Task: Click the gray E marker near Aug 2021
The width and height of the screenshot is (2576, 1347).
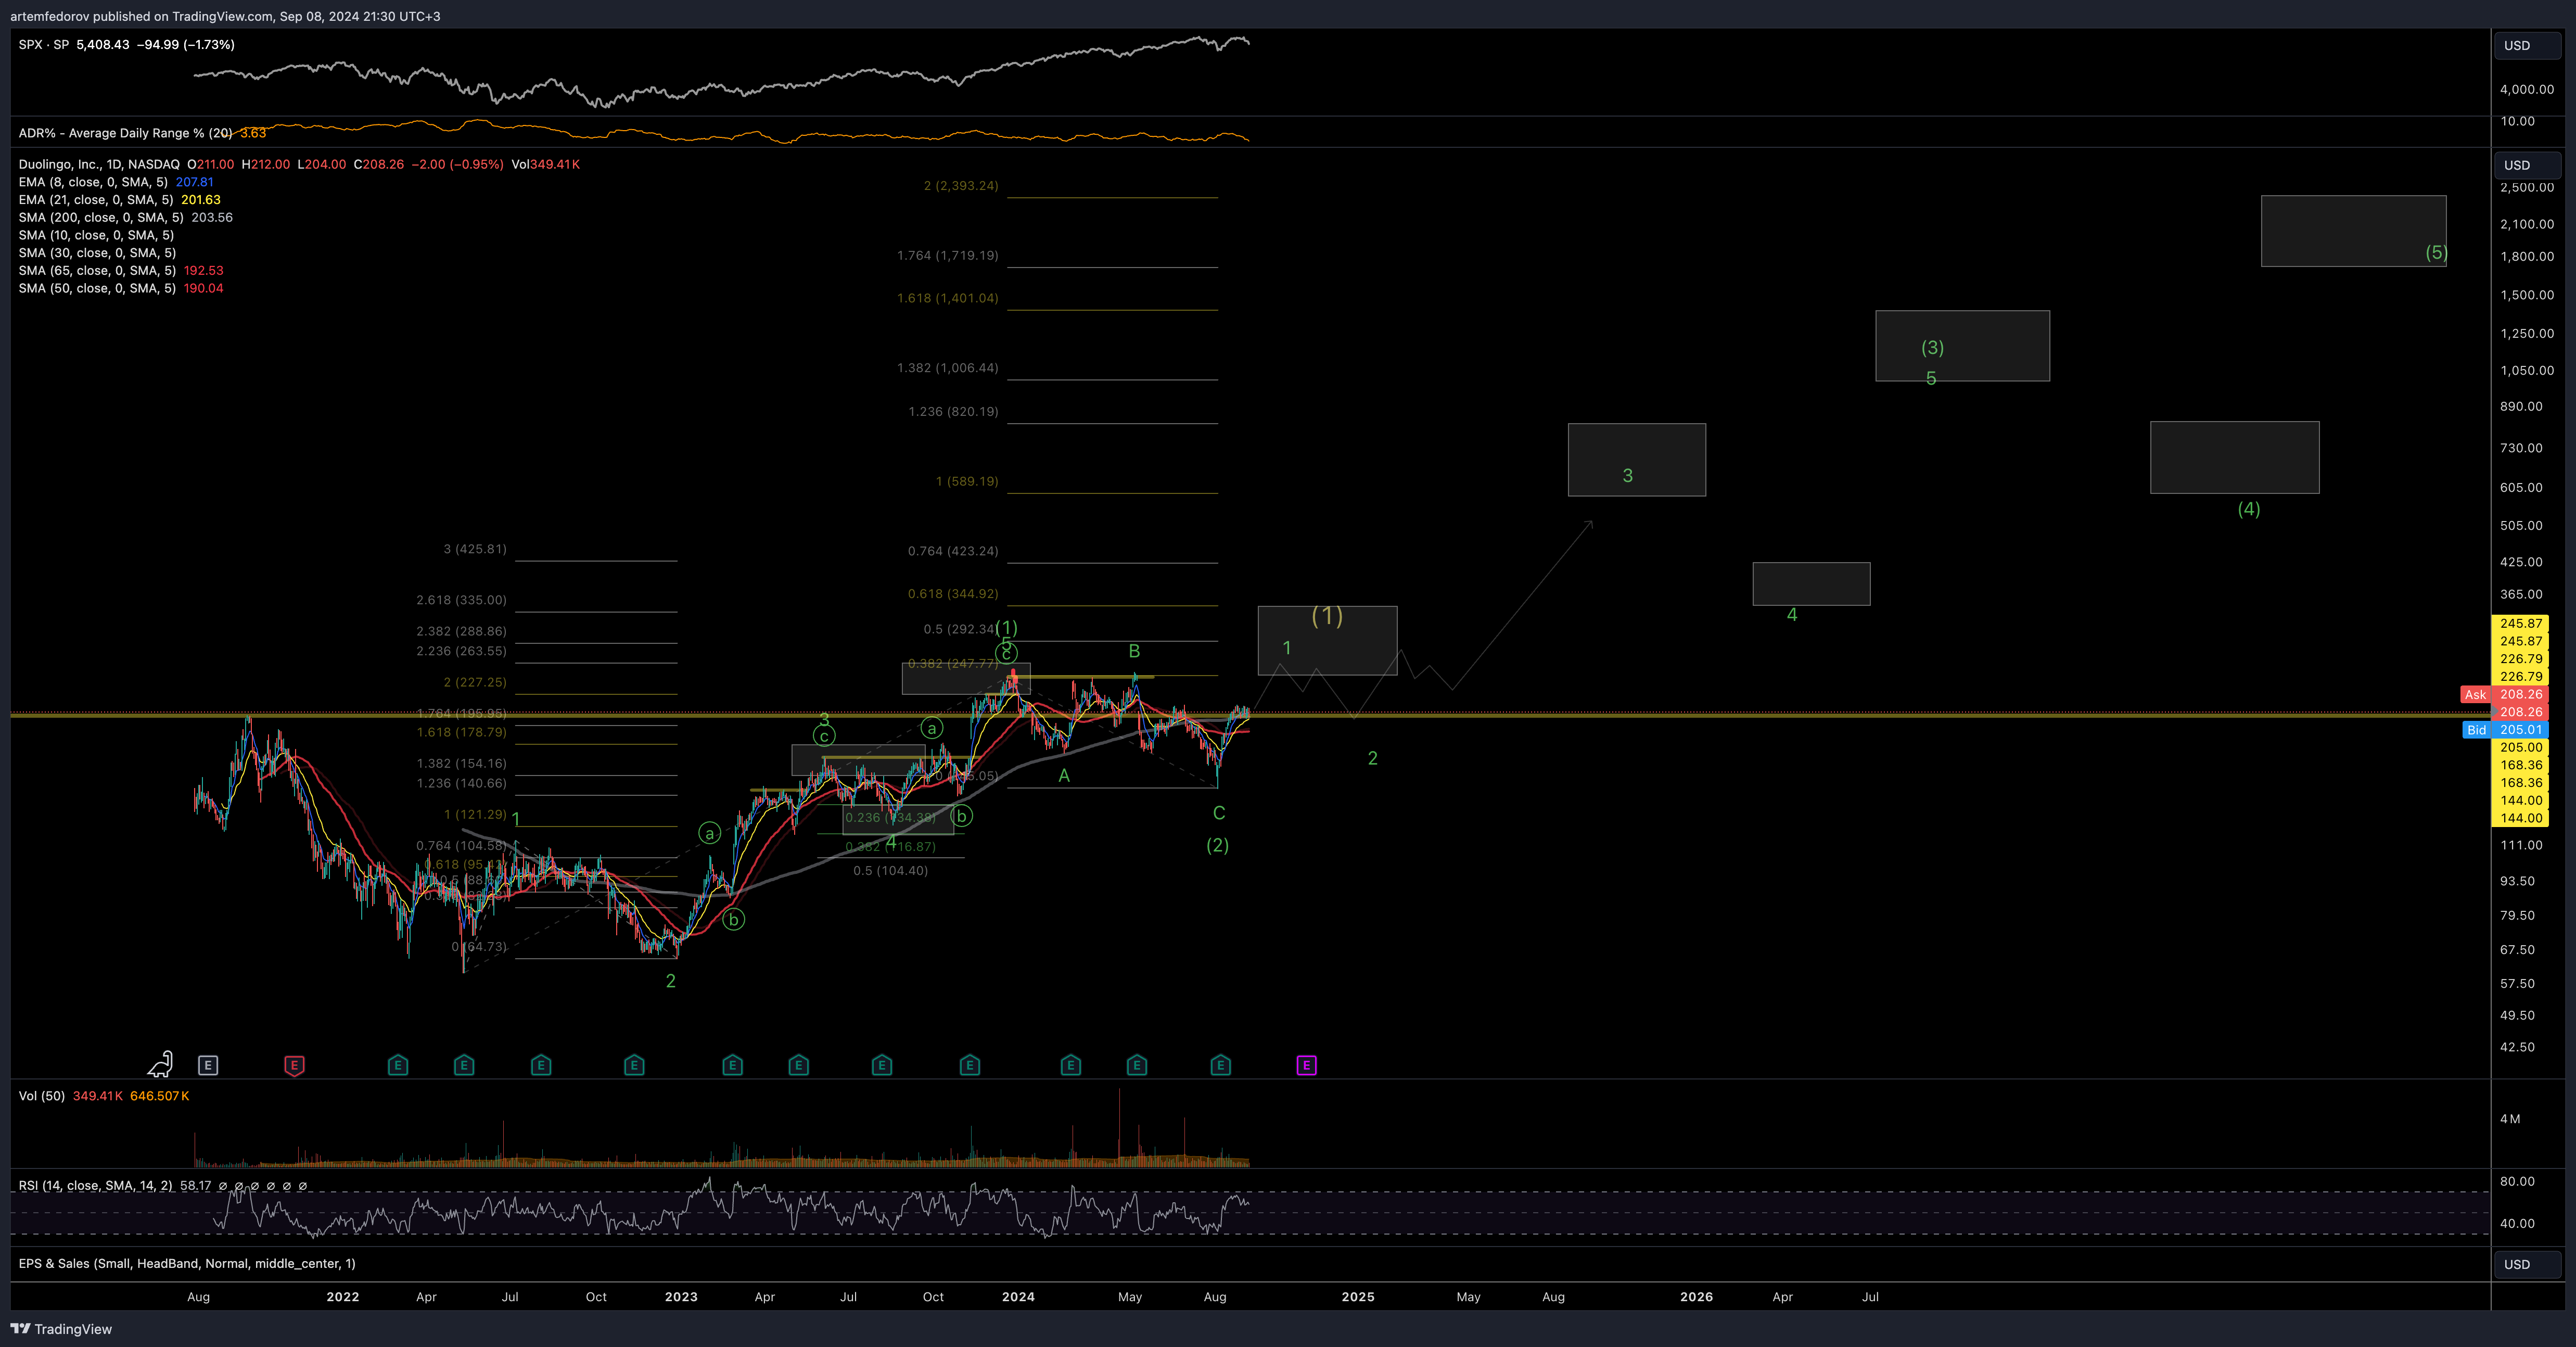Action: coord(208,1066)
